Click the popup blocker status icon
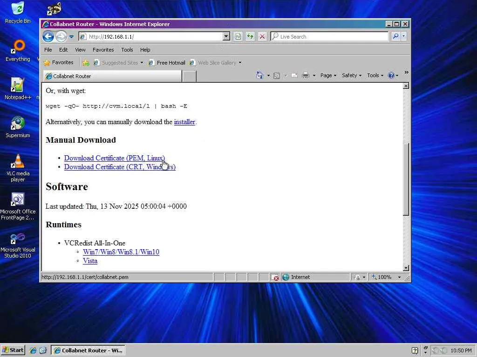The image size is (477, 357). coord(275,277)
